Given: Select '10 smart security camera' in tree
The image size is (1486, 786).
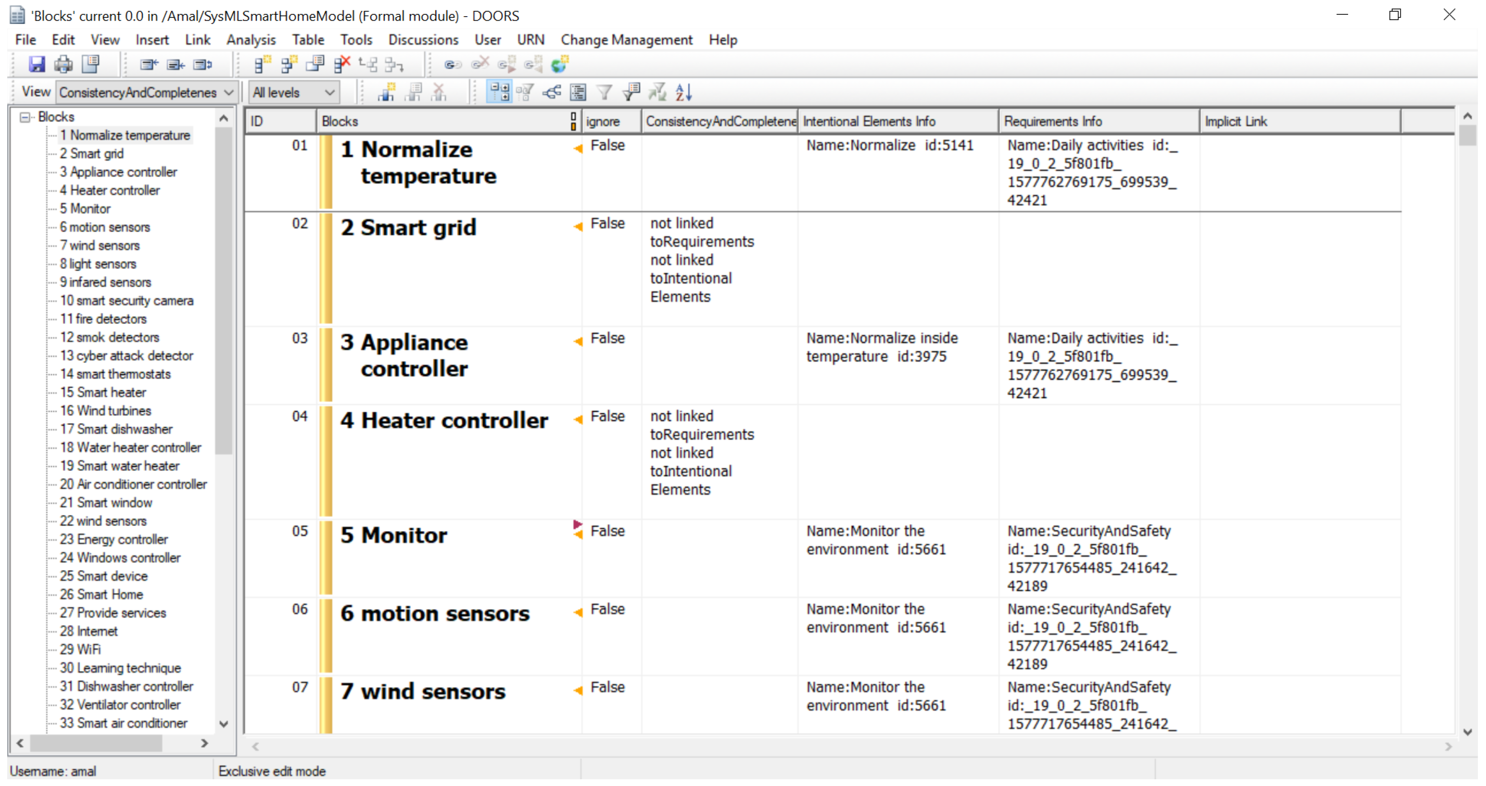Looking at the screenshot, I should [126, 301].
